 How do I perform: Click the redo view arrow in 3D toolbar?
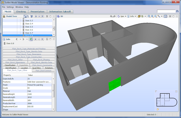click(114, 16)
